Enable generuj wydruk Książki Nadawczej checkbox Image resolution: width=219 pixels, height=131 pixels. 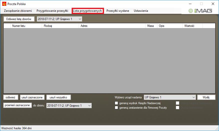click(x=116, y=103)
